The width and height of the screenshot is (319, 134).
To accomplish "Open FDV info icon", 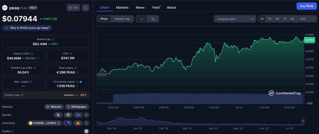I will pos(71,54).
